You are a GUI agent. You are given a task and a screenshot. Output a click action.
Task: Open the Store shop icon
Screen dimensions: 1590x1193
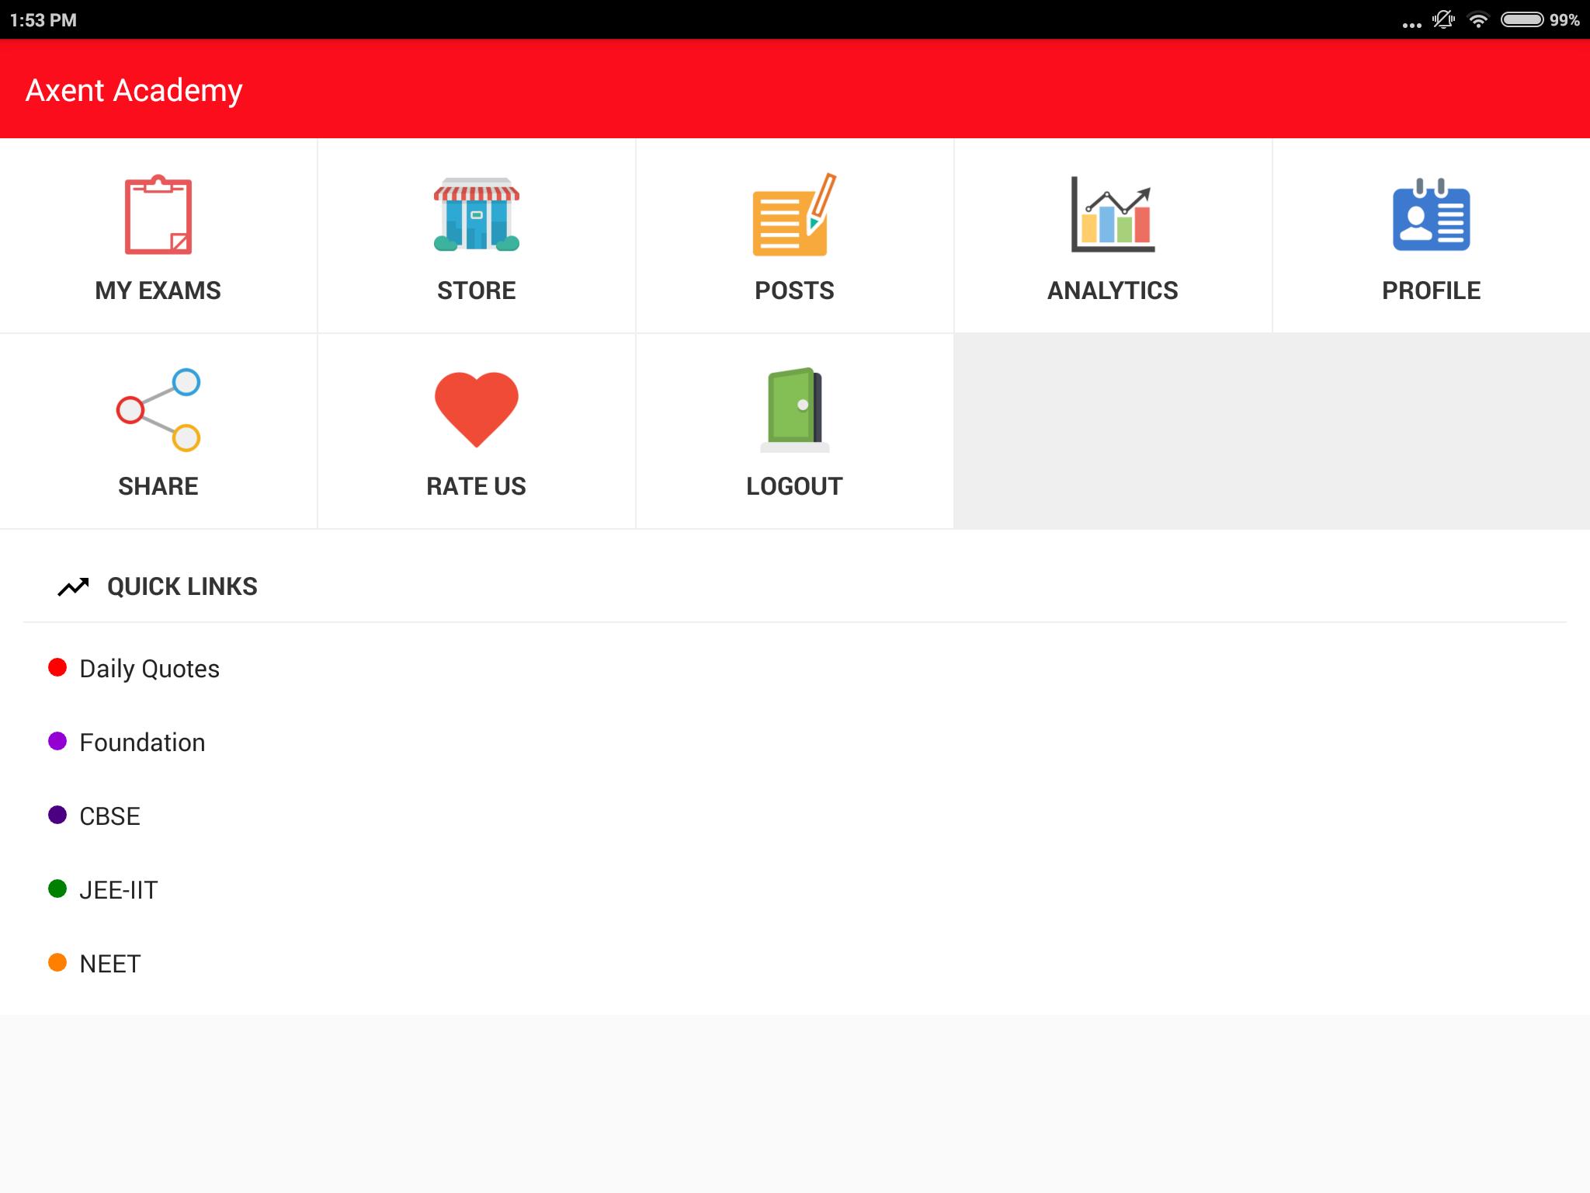pos(477,214)
